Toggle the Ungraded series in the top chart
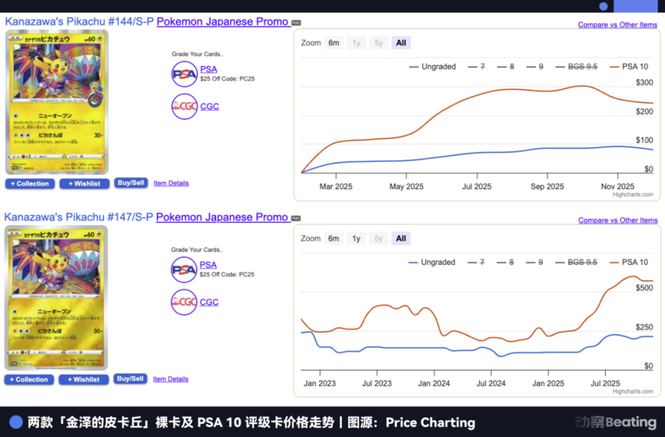The width and height of the screenshot is (665, 437). point(432,66)
